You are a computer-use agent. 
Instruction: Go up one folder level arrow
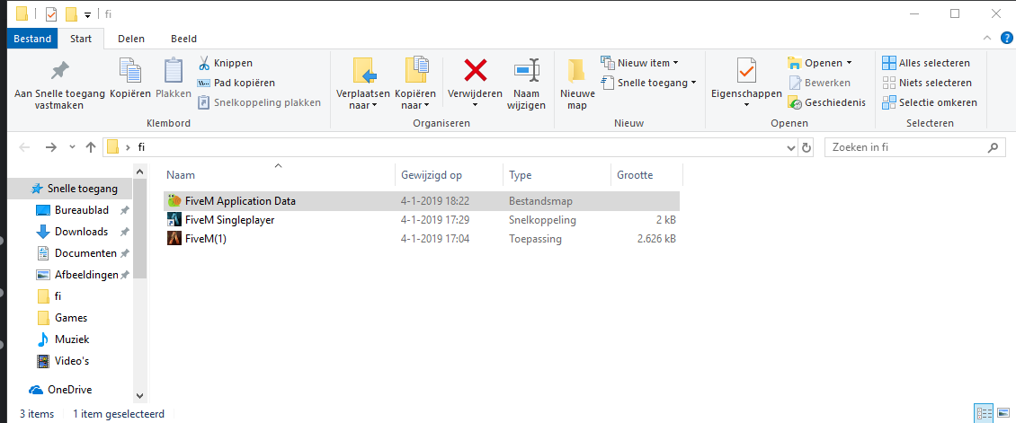point(91,146)
